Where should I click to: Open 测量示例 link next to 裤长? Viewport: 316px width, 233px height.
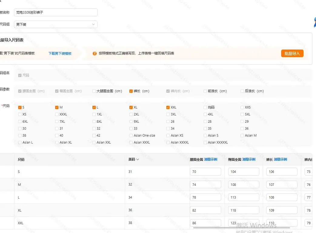(x=280, y=160)
